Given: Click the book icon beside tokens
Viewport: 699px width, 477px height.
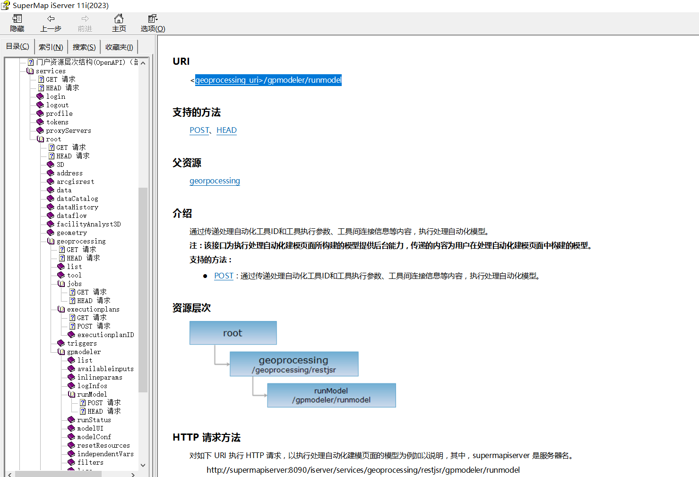Looking at the screenshot, I should (41, 122).
